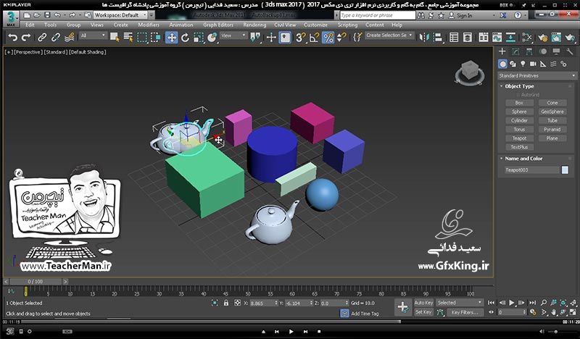Collapse the Name and Color rollout
This screenshot has width=580, height=339.
coord(523,159)
